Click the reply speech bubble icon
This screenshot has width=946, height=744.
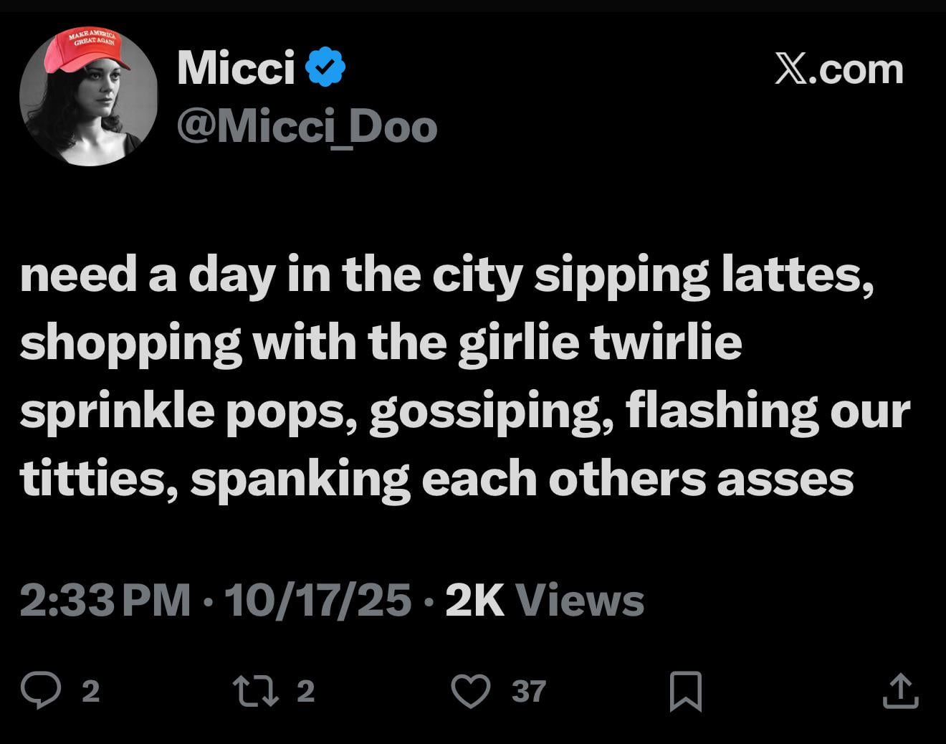pyautogui.click(x=40, y=690)
